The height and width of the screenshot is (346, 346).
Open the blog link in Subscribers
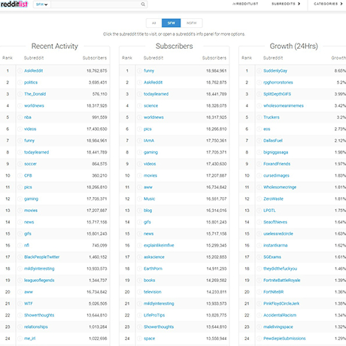pos(147,211)
